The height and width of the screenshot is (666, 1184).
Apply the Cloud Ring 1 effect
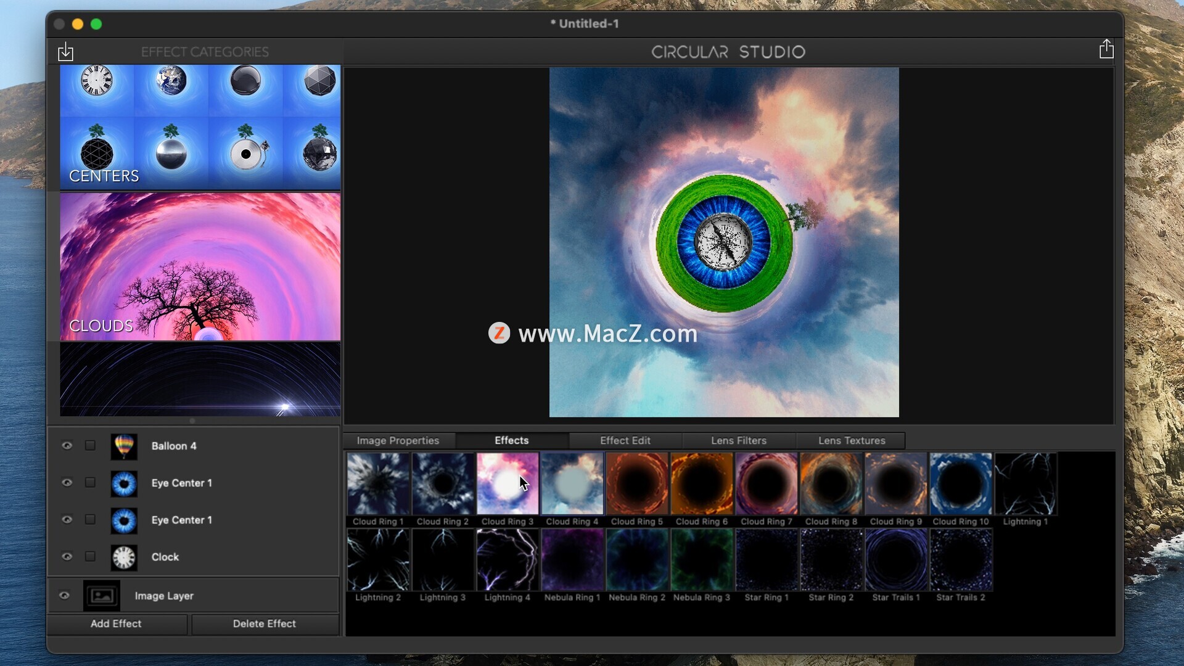pyautogui.click(x=378, y=483)
